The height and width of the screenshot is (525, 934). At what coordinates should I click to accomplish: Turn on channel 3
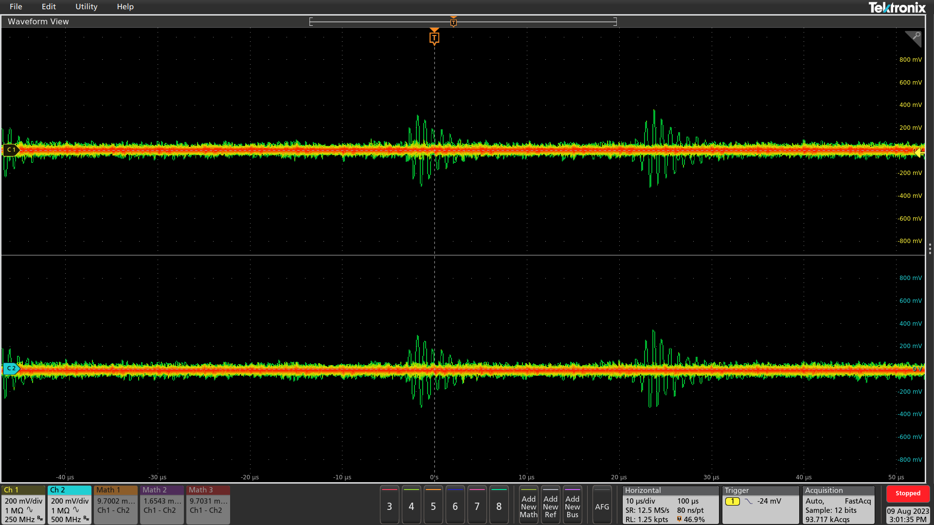tap(389, 506)
